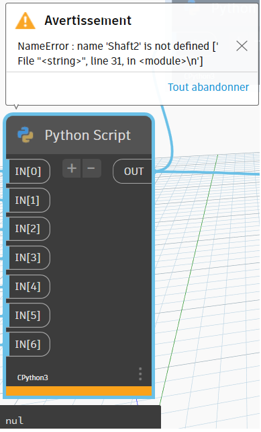Viewport: 261px width, 432px height.
Task: Select the IN[2] input port
Action: [28, 229]
